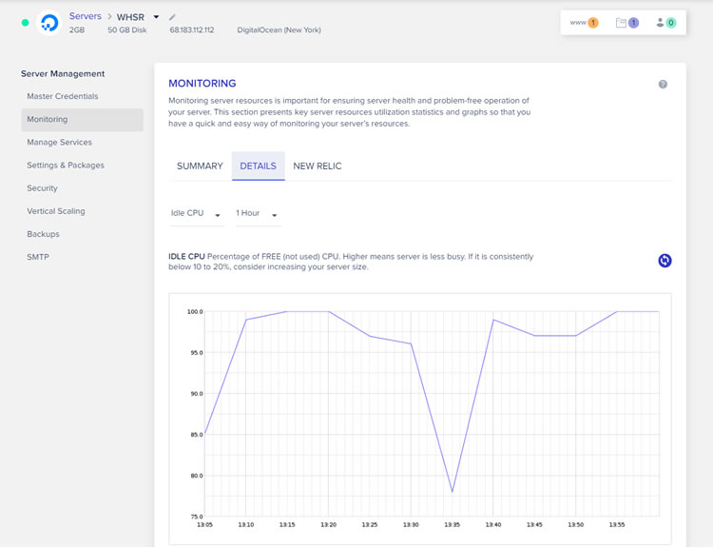The image size is (713, 548).
Task: Open the 1 Hour duration dropdown
Action: 258,213
